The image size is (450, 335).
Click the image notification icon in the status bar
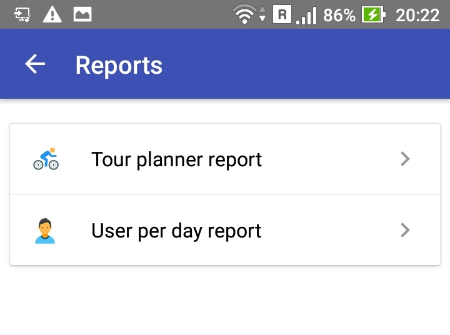82,14
